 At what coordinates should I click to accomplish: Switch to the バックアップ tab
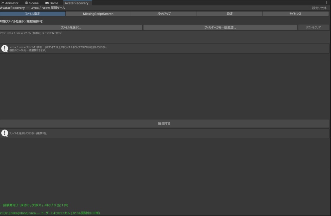(x=164, y=14)
